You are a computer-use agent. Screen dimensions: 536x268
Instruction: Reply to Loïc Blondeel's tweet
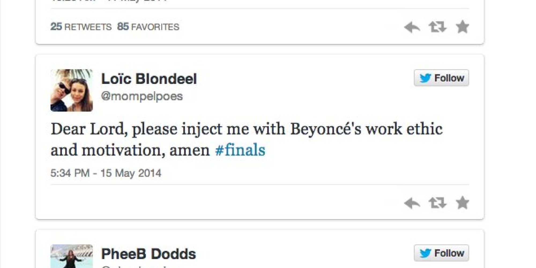click(x=412, y=203)
